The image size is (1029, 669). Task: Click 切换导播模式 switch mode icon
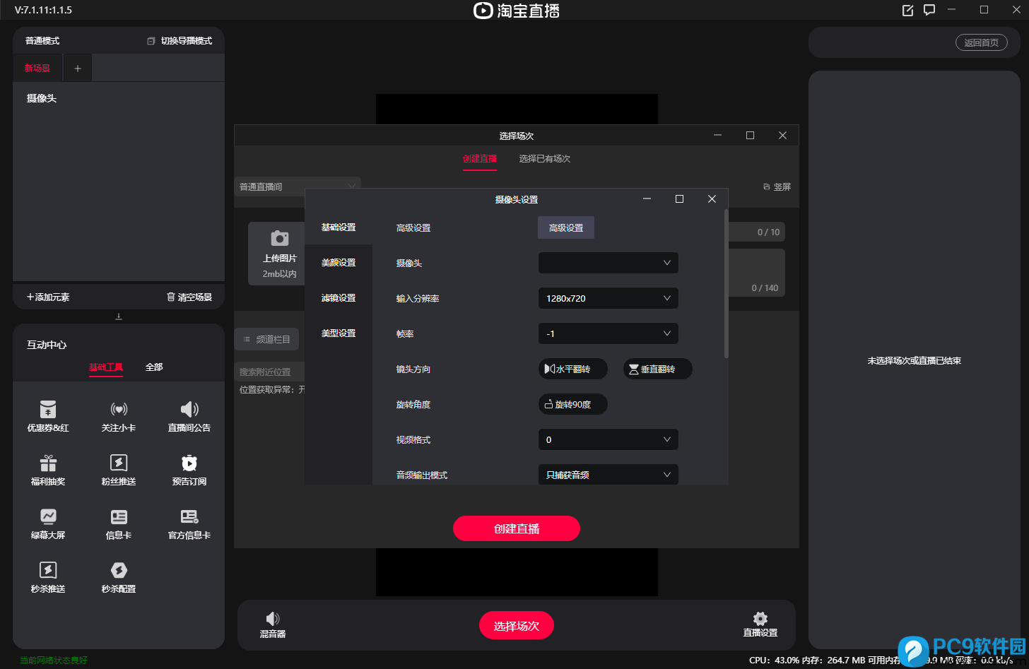[x=151, y=41]
